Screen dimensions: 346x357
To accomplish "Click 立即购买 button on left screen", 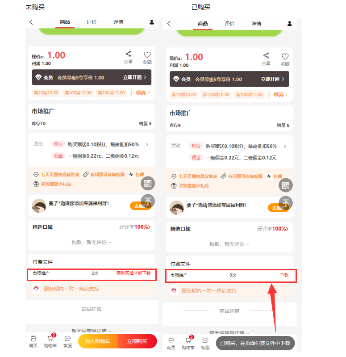I will [x=137, y=341].
